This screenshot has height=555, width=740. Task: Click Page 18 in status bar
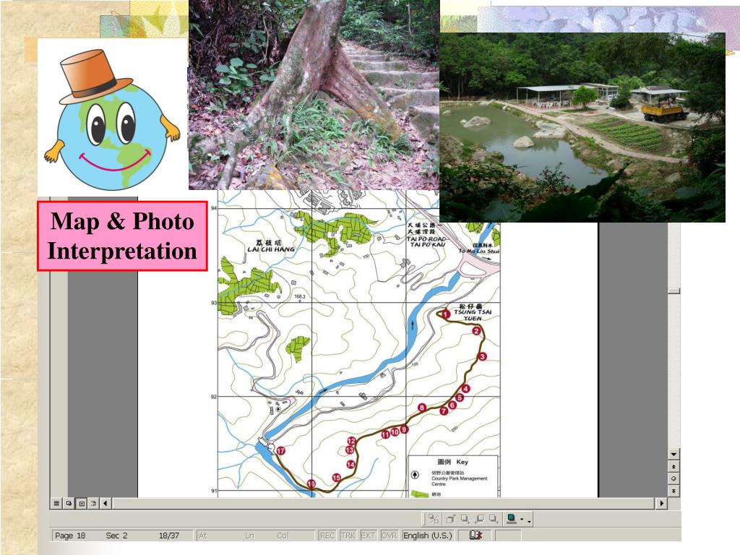coord(70,535)
